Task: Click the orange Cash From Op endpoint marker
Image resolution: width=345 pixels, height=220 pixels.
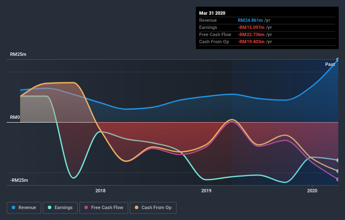Action: pyautogui.click(x=338, y=171)
